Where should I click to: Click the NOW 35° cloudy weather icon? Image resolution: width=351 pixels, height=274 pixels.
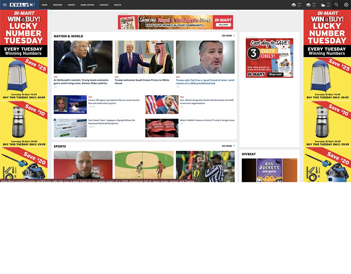pos(294,5)
